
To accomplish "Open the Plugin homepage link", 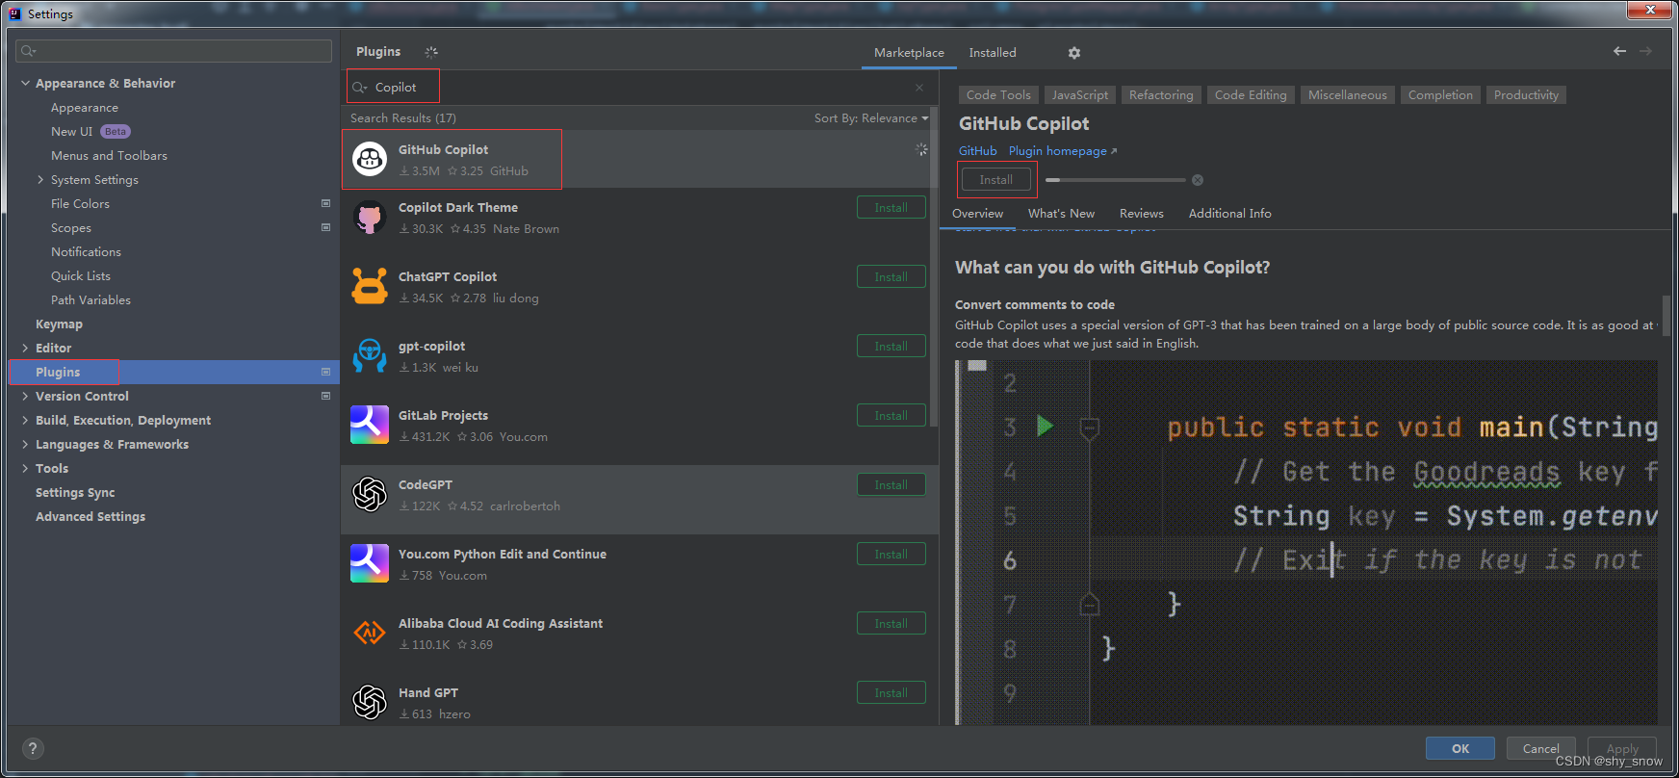I will click(x=1063, y=151).
